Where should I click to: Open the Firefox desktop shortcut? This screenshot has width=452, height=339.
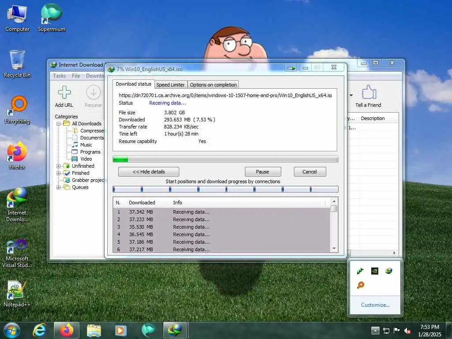[17, 155]
